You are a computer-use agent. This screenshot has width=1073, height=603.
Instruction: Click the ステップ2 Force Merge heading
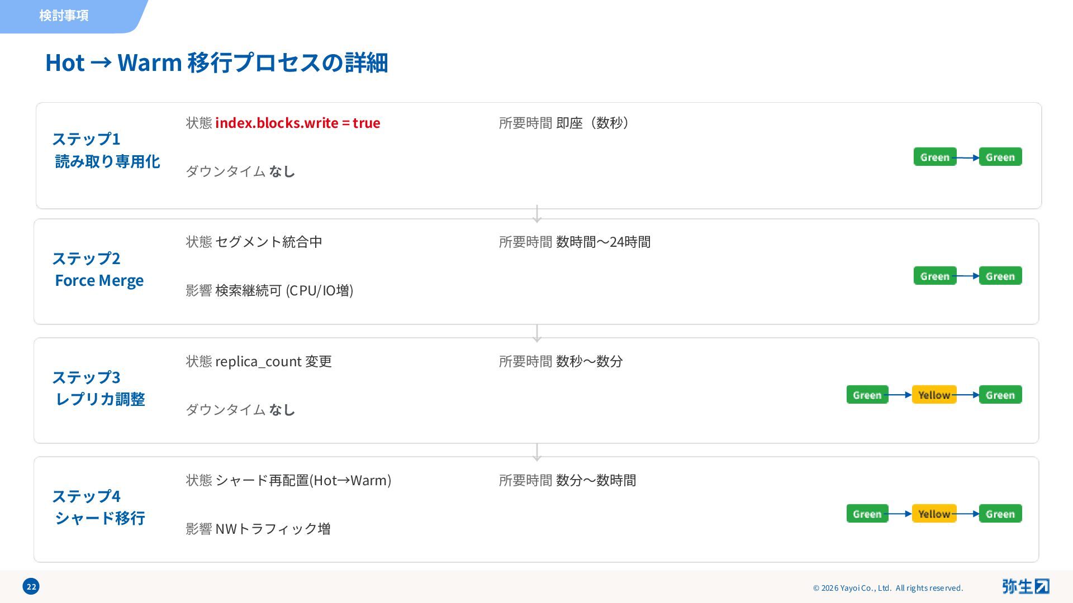98,269
